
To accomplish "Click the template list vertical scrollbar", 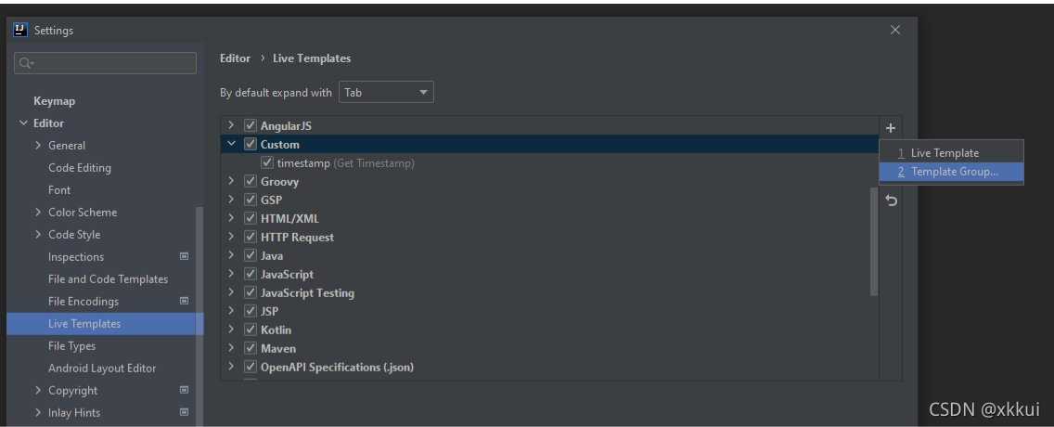I will pos(874,242).
